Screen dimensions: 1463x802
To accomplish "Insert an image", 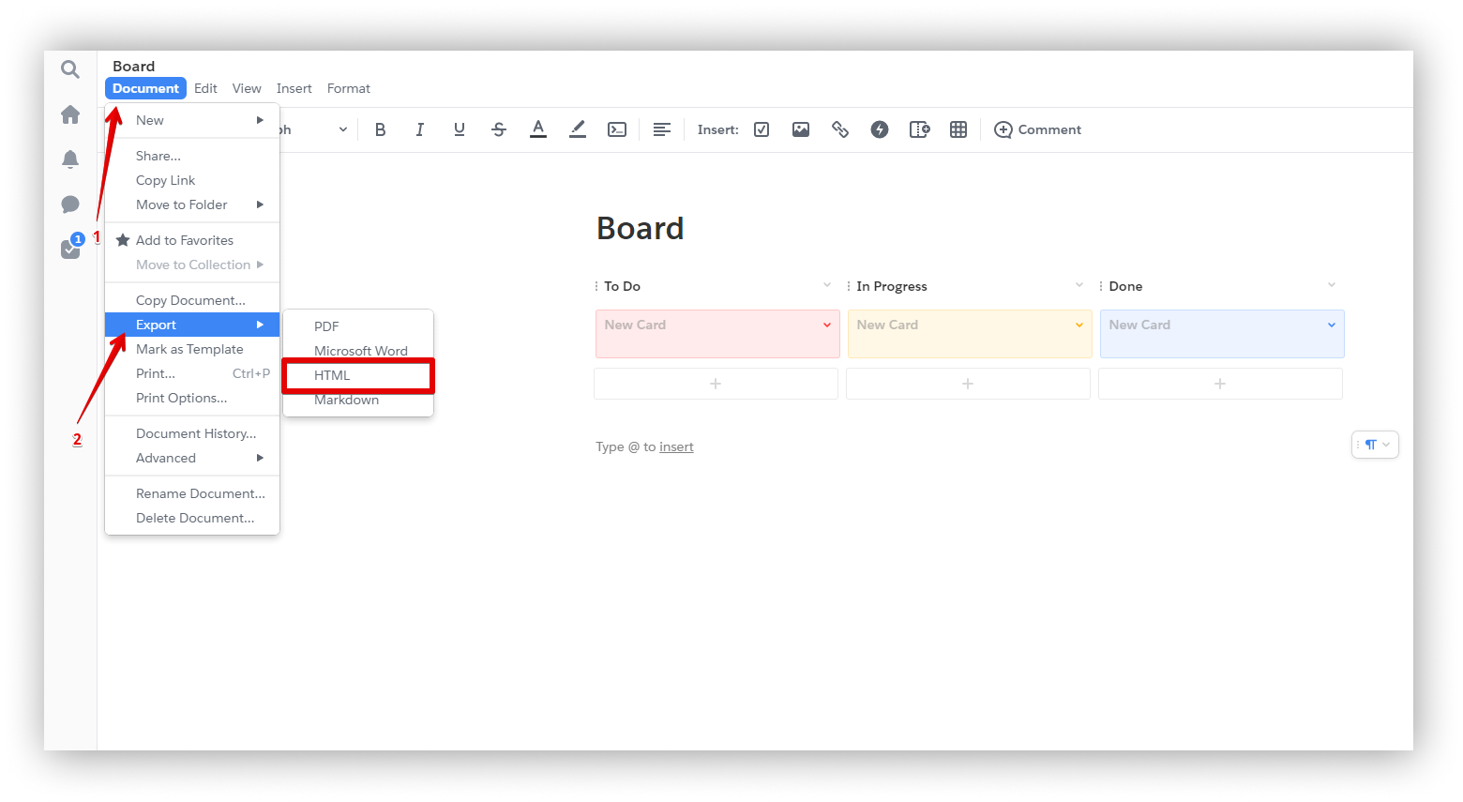I will click(801, 129).
